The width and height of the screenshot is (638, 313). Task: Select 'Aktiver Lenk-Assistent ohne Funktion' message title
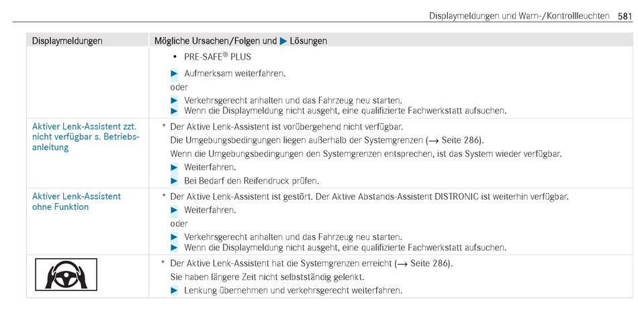coord(77,201)
